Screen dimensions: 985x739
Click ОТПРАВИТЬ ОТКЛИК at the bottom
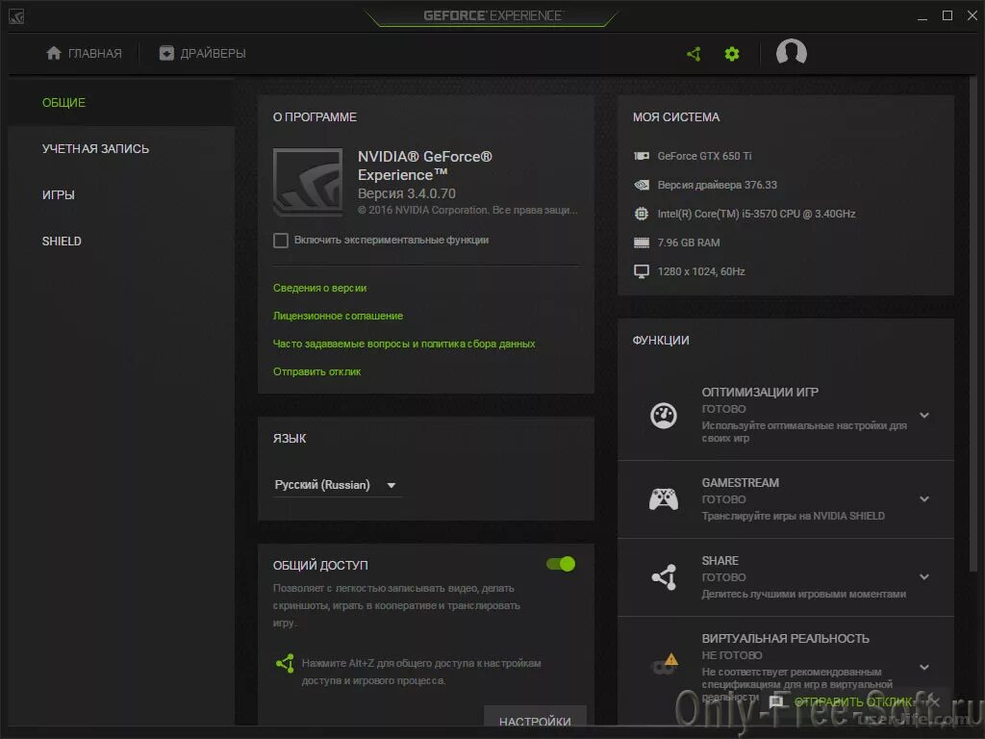coord(853,701)
